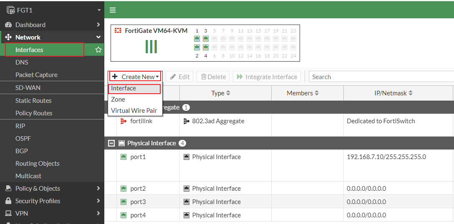Click the Physical Interface group NIC icon
This screenshot has height=224, width=454.
[121, 143]
